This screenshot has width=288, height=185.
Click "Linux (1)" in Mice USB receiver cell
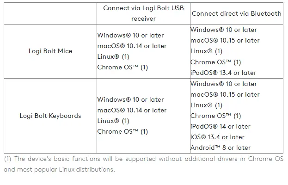coord(113,56)
